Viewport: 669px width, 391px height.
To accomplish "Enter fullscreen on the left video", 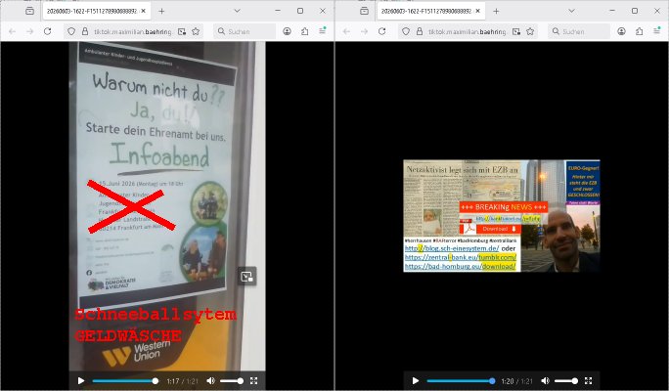I will (254, 381).
